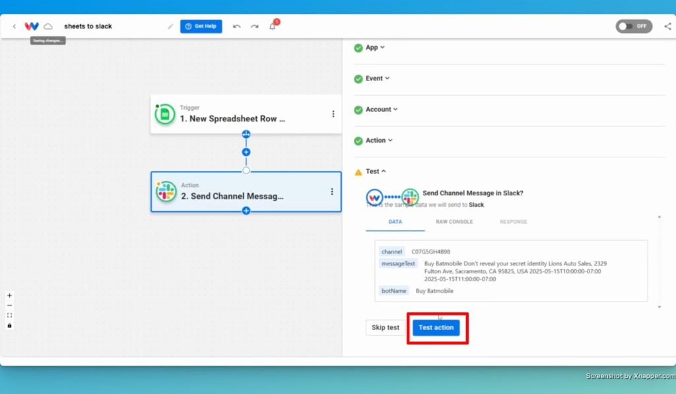This screenshot has width=676, height=394.
Task: Expand the Event section
Action: pos(377,79)
